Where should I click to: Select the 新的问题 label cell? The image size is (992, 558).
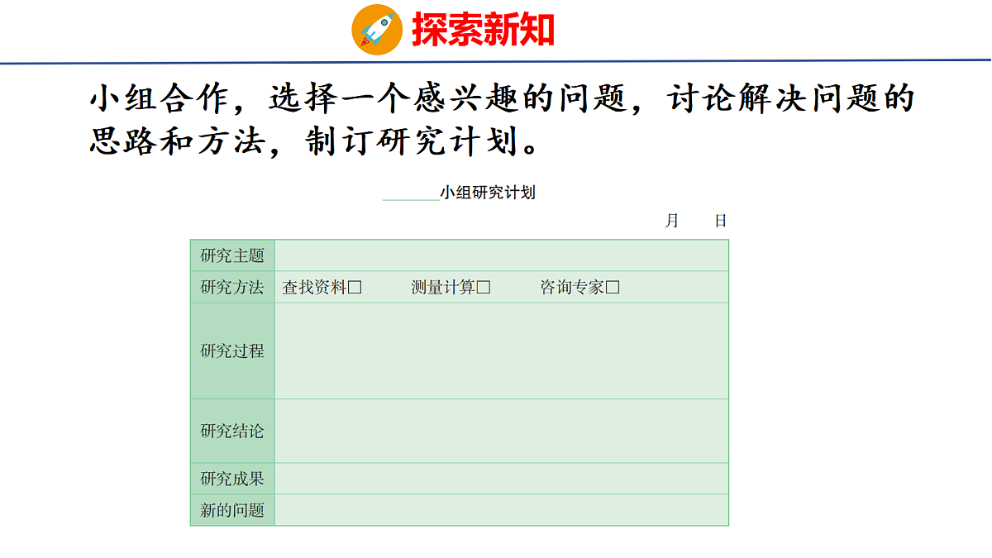pos(232,510)
